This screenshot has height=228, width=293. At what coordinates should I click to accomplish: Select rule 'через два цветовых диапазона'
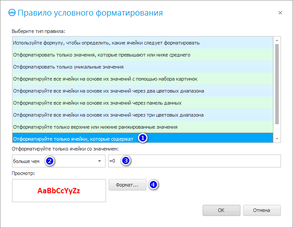pos(142,91)
